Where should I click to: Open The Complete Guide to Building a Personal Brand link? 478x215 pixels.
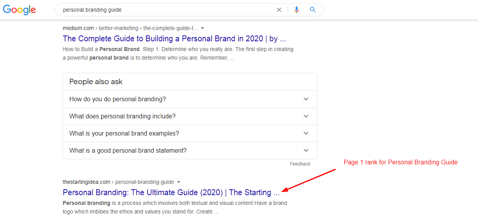pos(174,39)
